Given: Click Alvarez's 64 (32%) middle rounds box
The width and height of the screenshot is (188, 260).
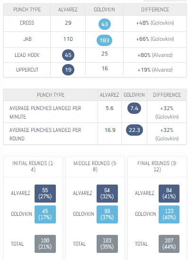Looking at the screenshot, I should coord(107,194).
